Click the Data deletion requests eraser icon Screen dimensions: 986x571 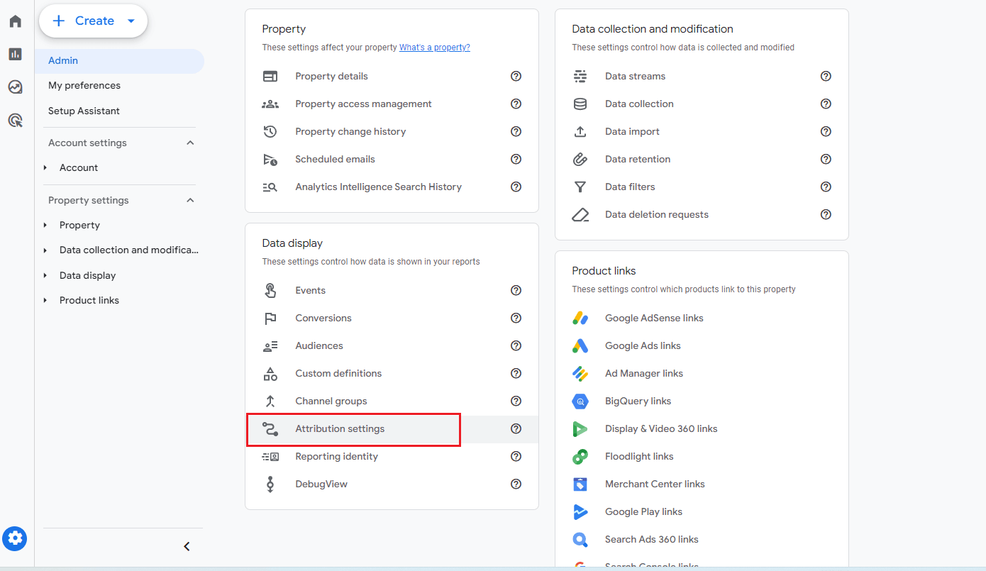tap(580, 214)
